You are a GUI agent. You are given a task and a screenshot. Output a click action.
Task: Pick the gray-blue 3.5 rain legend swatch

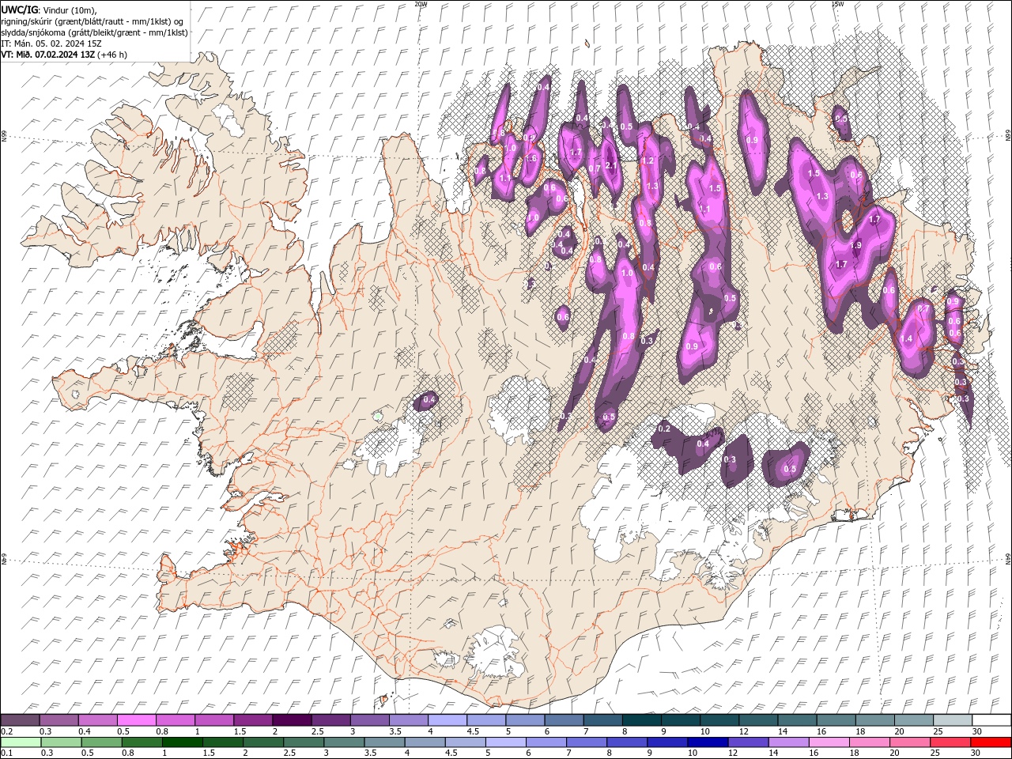[384, 742]
